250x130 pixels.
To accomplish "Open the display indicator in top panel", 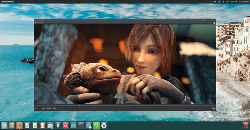I will point(211,2).
